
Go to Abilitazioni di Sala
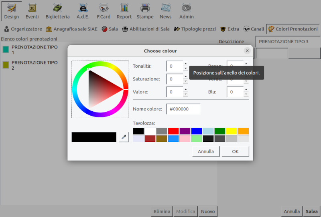point(146,29)
